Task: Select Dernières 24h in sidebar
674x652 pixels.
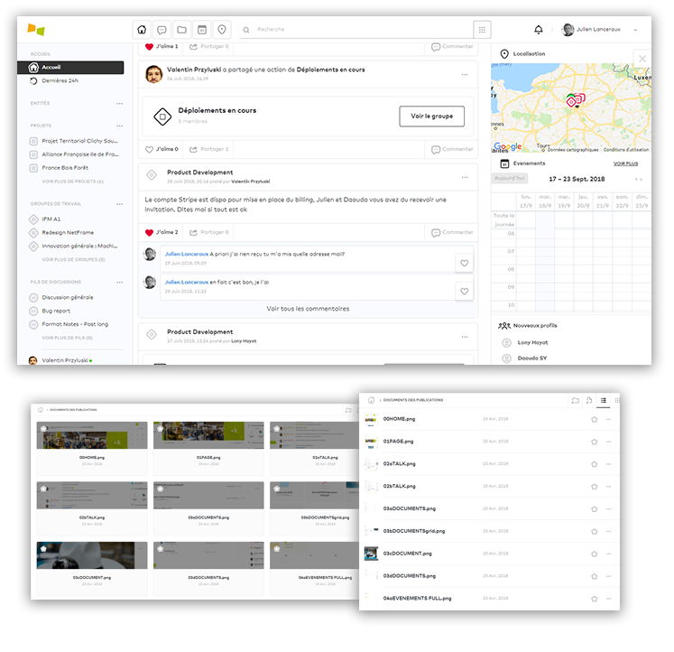Action: tap(60, 80)
